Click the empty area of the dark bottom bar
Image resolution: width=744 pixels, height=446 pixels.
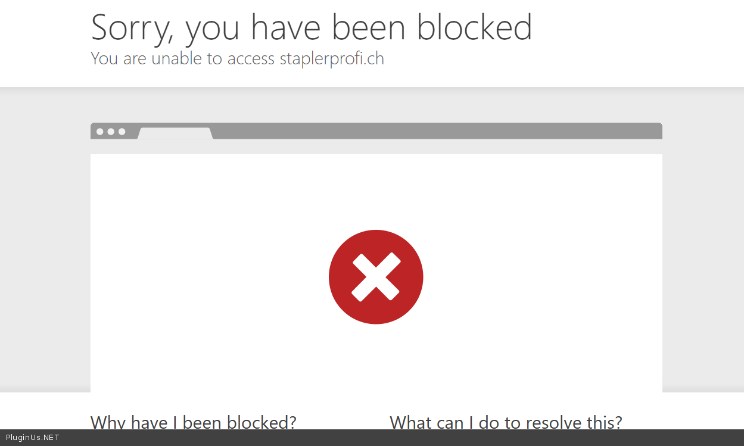coord(399,438)
